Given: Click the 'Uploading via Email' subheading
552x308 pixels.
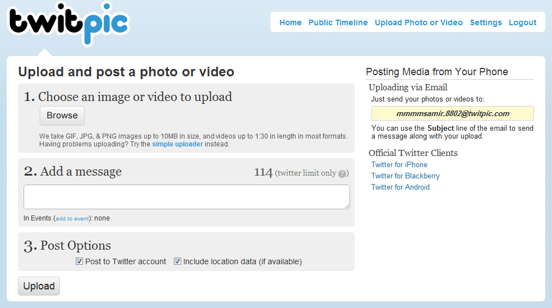Looking at the screenshot, I should click(x=408, y=88).
